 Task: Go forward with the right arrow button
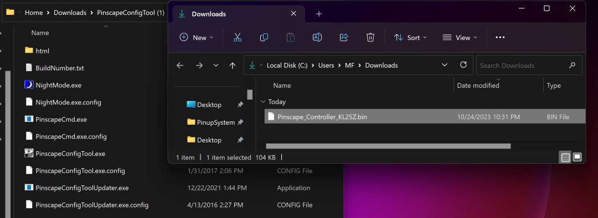(199, 66)
